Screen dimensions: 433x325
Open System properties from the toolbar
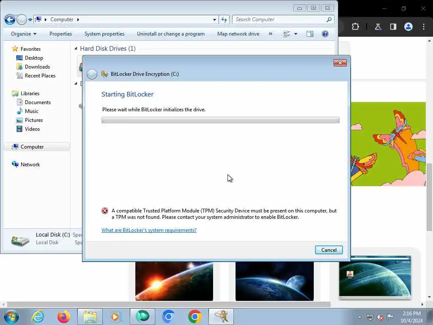[104, 34]
